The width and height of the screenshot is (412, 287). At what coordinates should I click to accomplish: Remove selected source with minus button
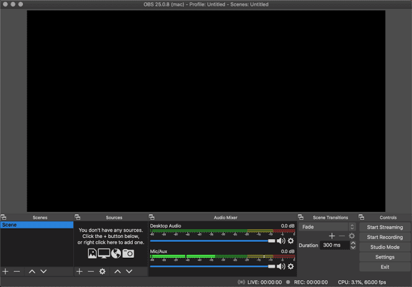(91, 271)
